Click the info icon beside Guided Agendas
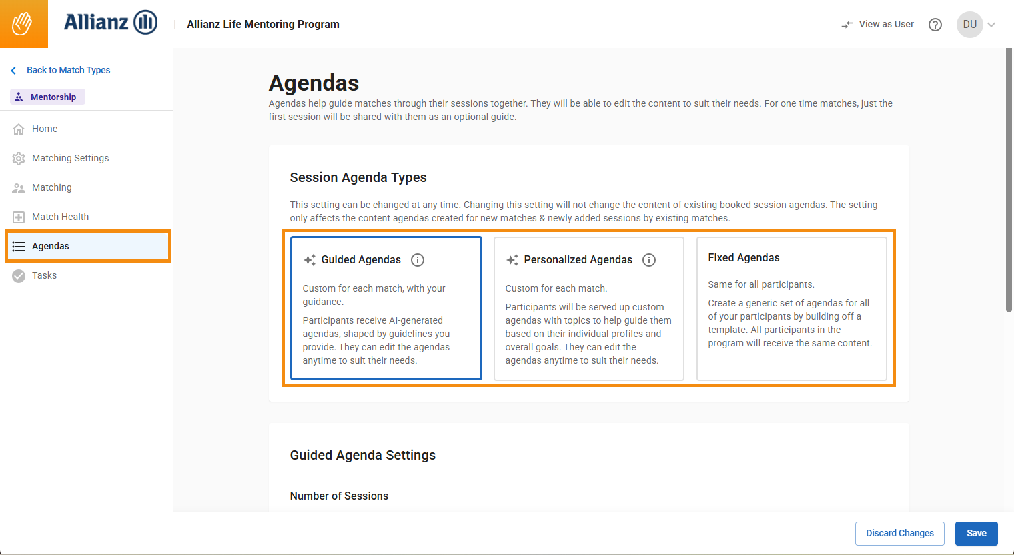 (418, 260)
